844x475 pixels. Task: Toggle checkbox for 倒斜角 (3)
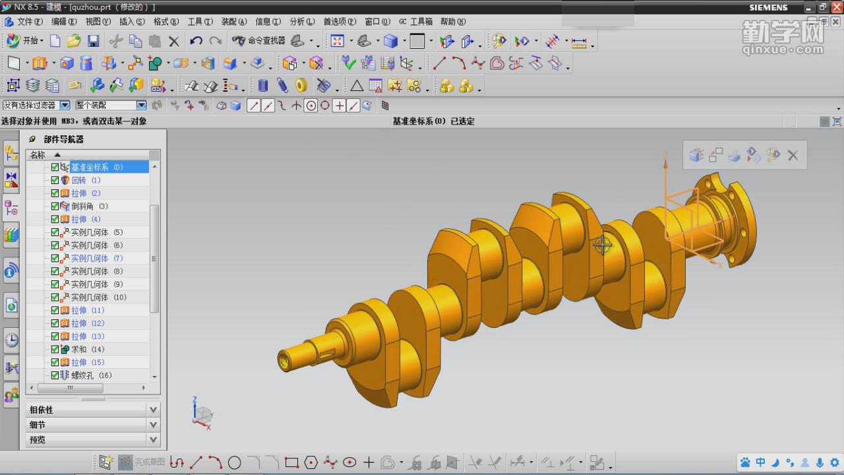55,206
